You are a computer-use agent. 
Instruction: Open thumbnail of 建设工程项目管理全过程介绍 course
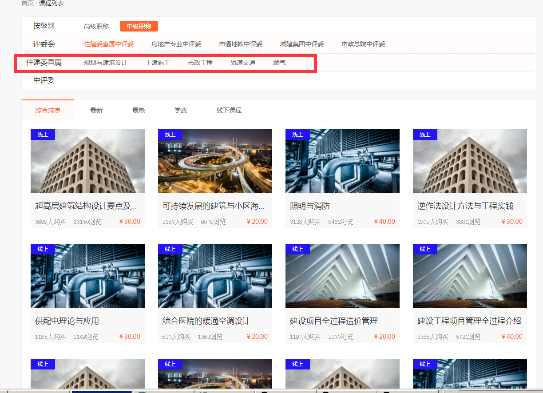click(x=470, y=276)
